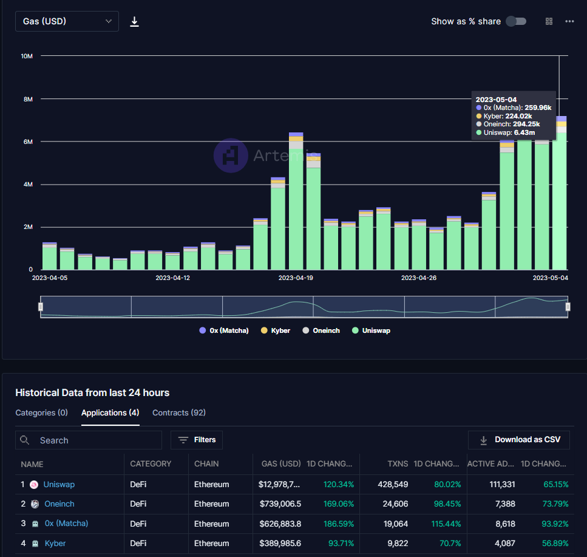Click the search magnifier icon
Screen dimensions: 587x557
[x=24, y=440]
